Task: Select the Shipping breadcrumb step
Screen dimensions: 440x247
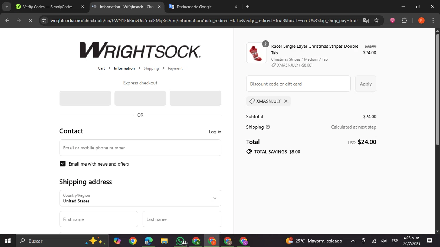Action: (x=151, y=68)
